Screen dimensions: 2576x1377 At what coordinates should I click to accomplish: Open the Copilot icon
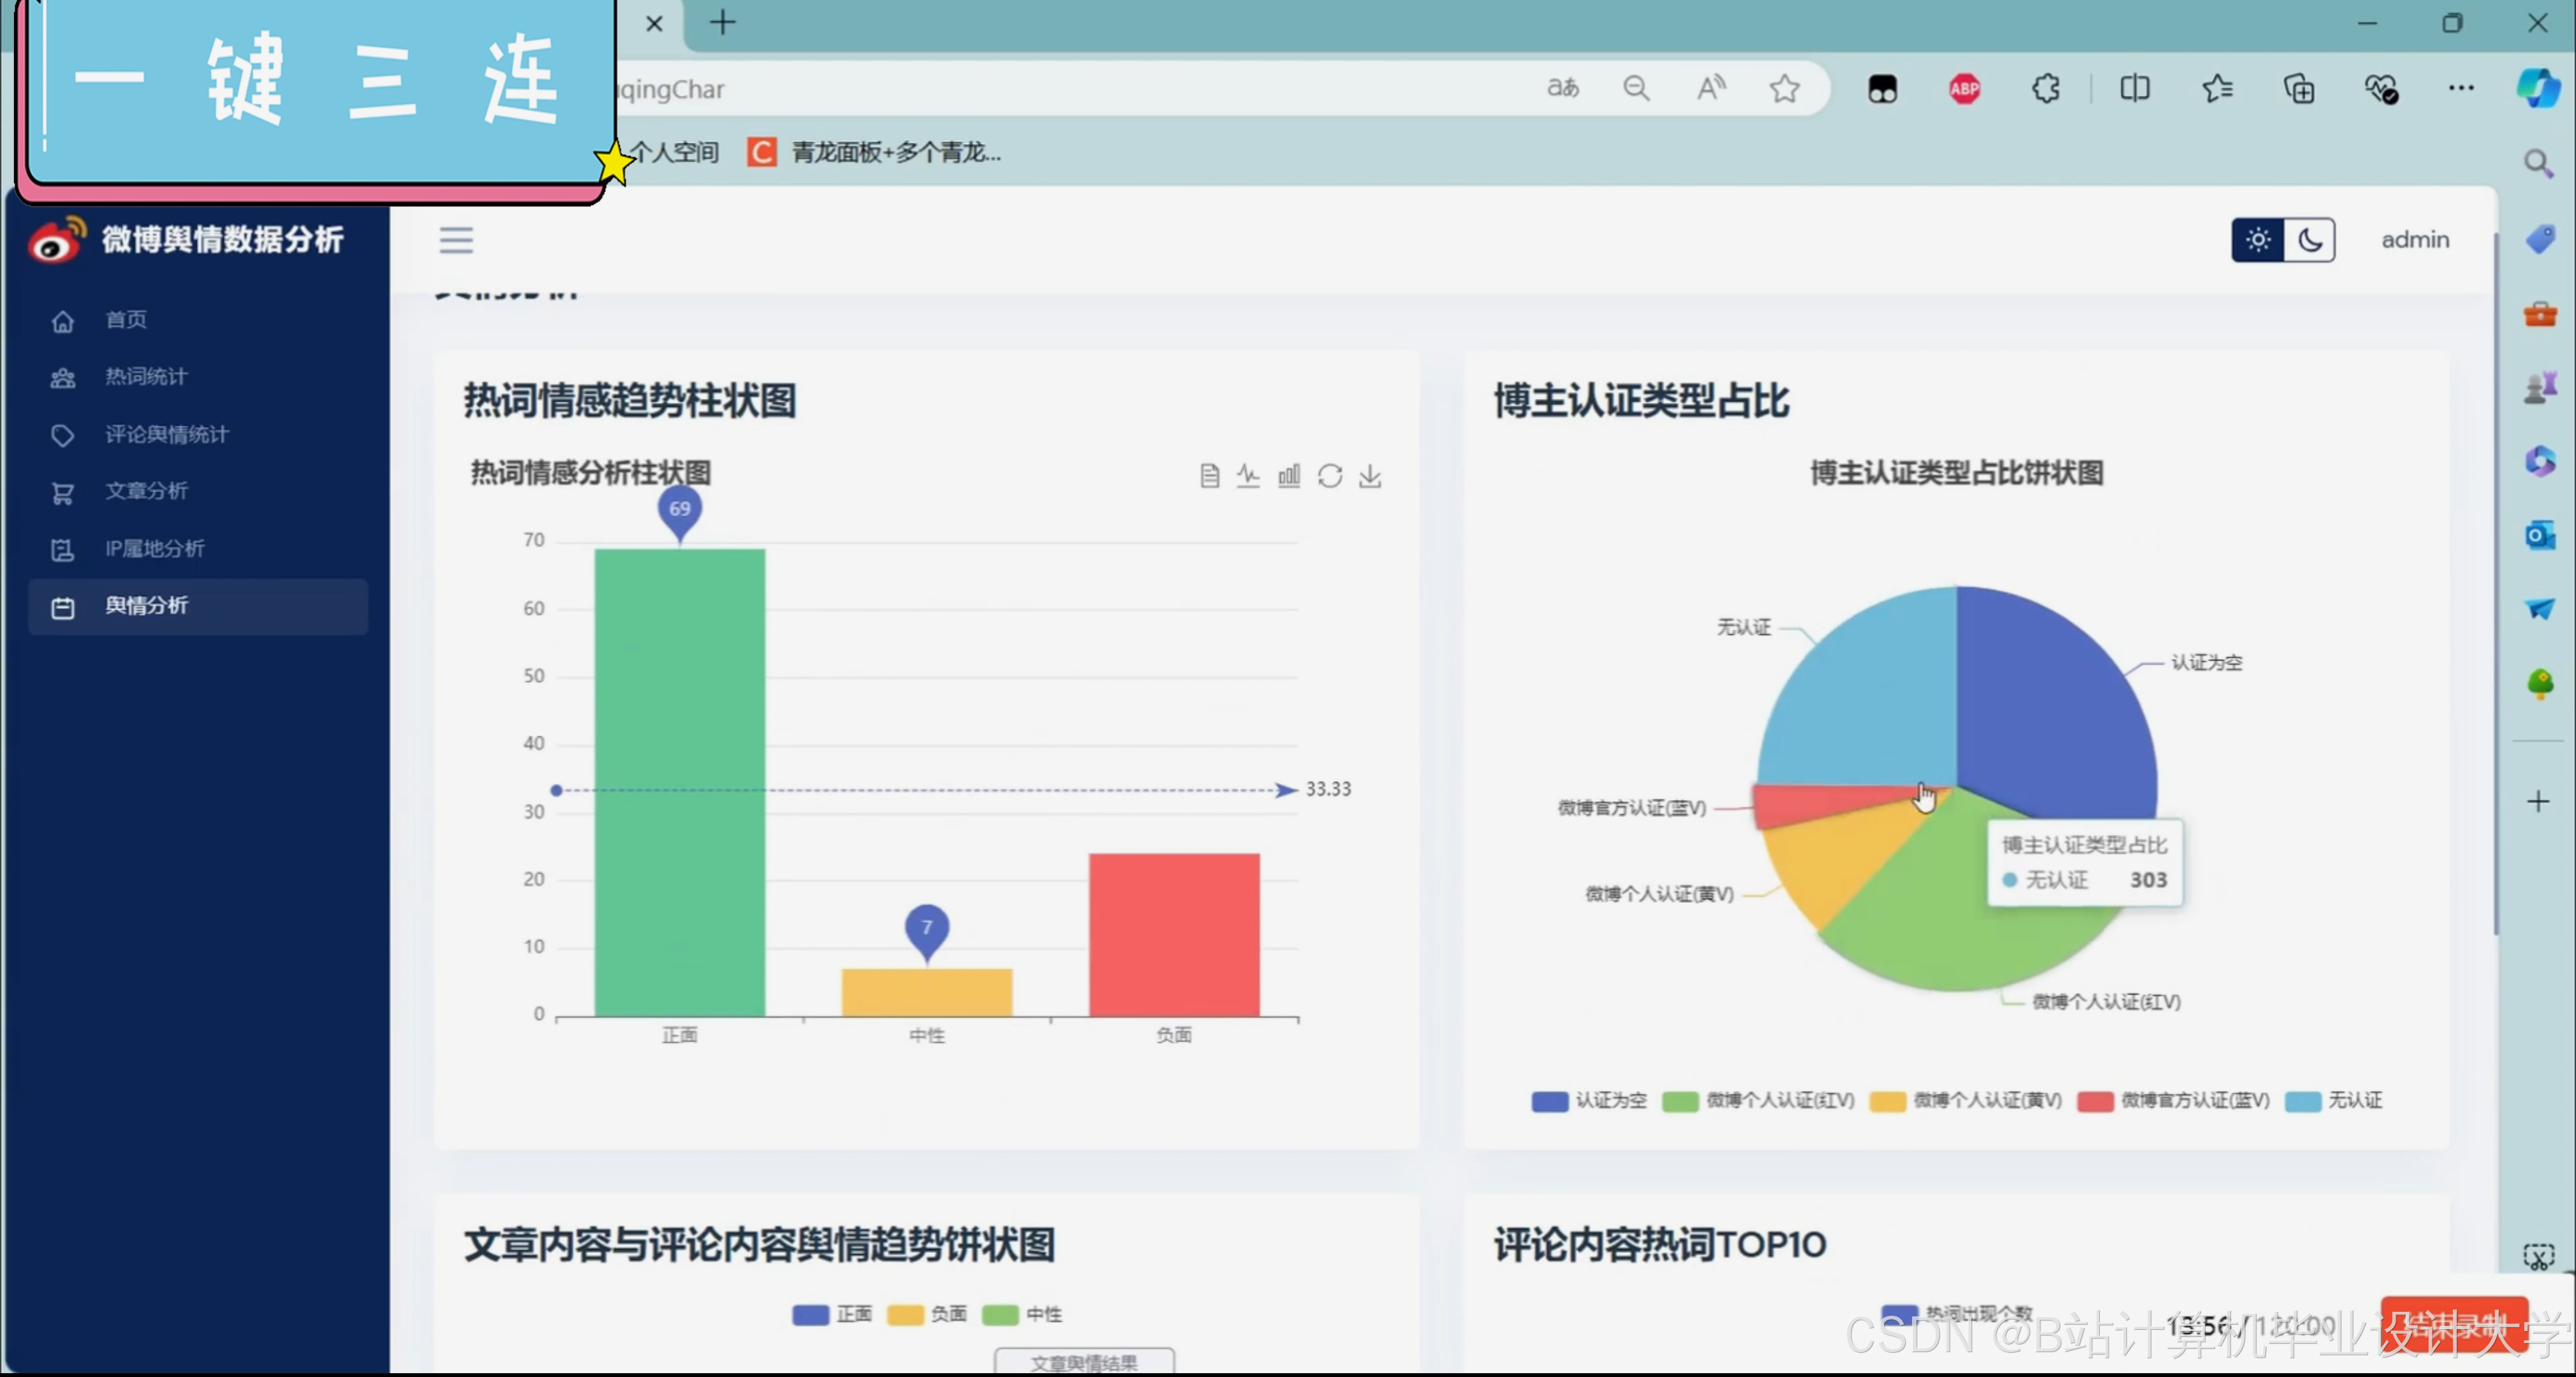[x=2538, y=88]
